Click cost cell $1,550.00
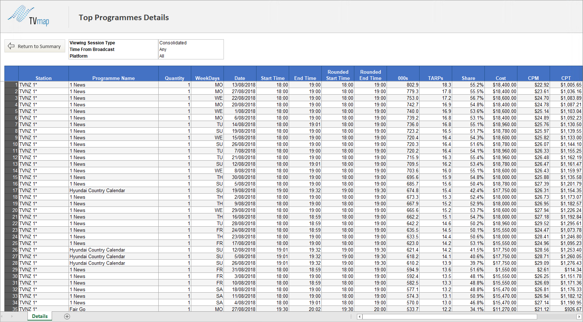Viewport: 583px width, 322px height. (x=501, y=270)
